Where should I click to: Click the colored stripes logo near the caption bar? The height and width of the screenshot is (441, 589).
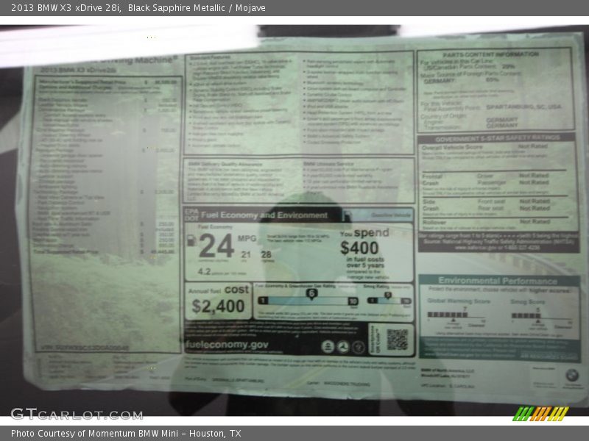pyautogui.click(x=540, y=414)
